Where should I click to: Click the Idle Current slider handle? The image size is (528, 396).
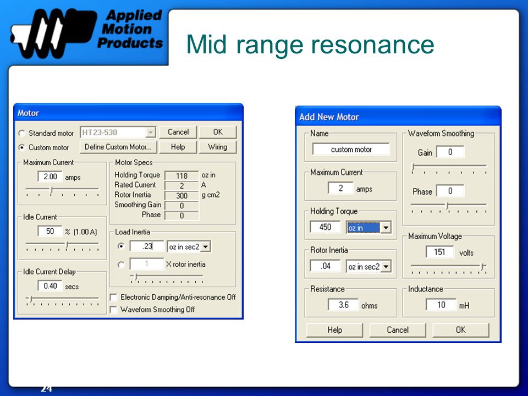point(67,245)
